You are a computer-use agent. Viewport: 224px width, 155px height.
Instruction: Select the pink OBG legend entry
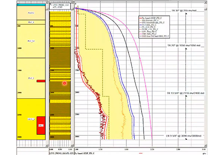point(148,34)
